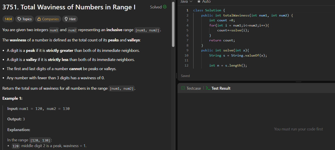Click the Input num1 = 120 line
The height and width of the screenshot is (150, 335).
click(x=39, y=109)
